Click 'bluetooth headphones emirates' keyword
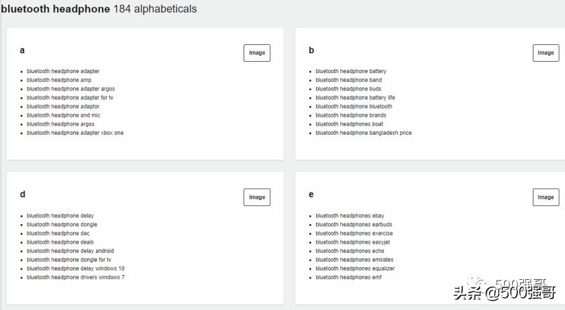The width and height of the screenshot is (565, 310). (x=354, y=260)
